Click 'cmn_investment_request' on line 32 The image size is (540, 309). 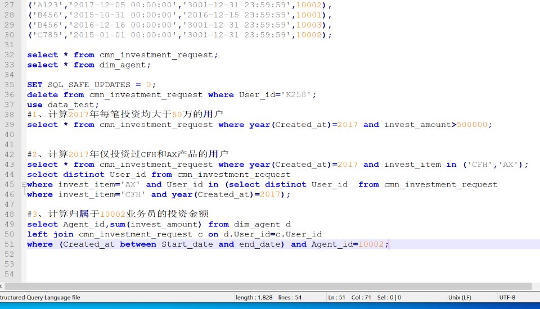(x=156, y=55)
